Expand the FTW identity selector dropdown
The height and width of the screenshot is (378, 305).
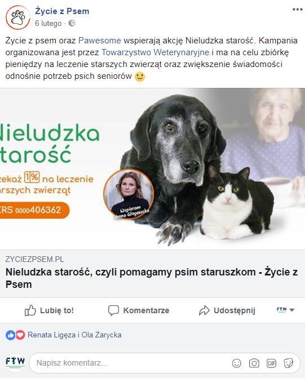285,310
